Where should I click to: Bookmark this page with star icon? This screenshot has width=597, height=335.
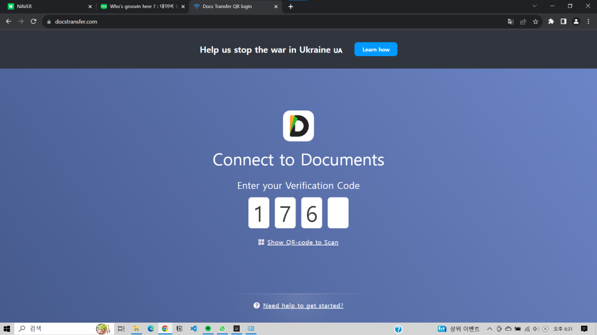click(536, 22)
